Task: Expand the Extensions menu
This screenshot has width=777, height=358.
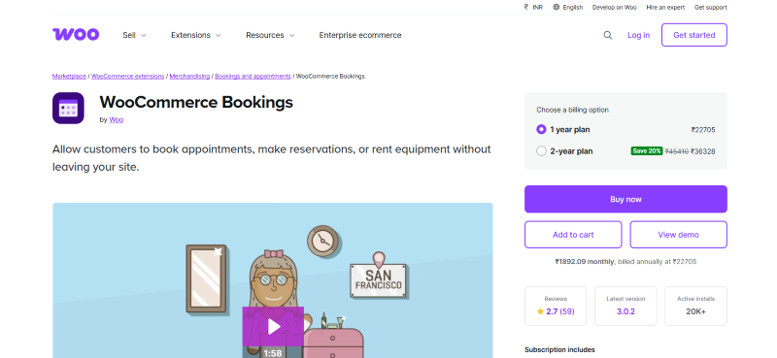Action: (196, 35)
